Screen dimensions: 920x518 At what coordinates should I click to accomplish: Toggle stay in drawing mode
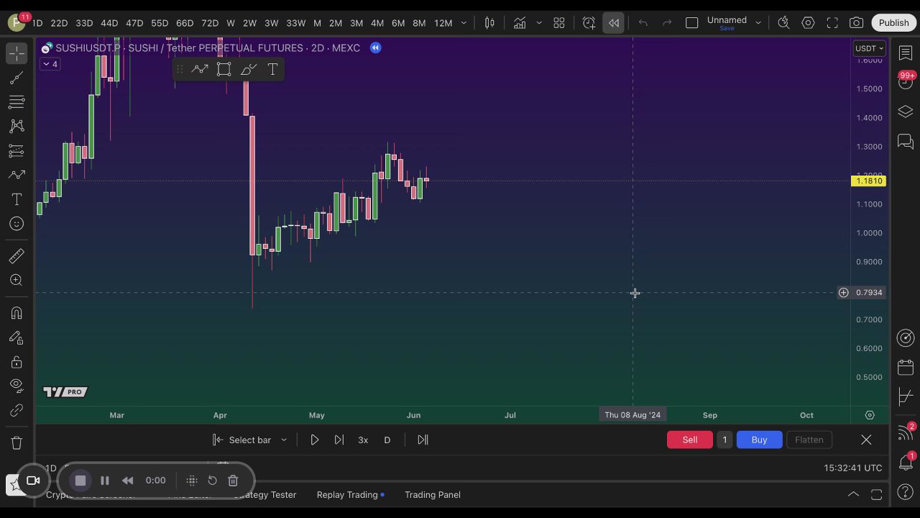17,337
